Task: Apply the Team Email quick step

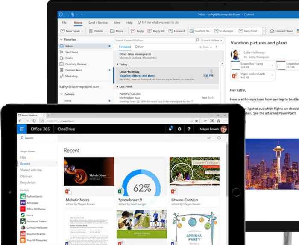Action: coord(248,31)
